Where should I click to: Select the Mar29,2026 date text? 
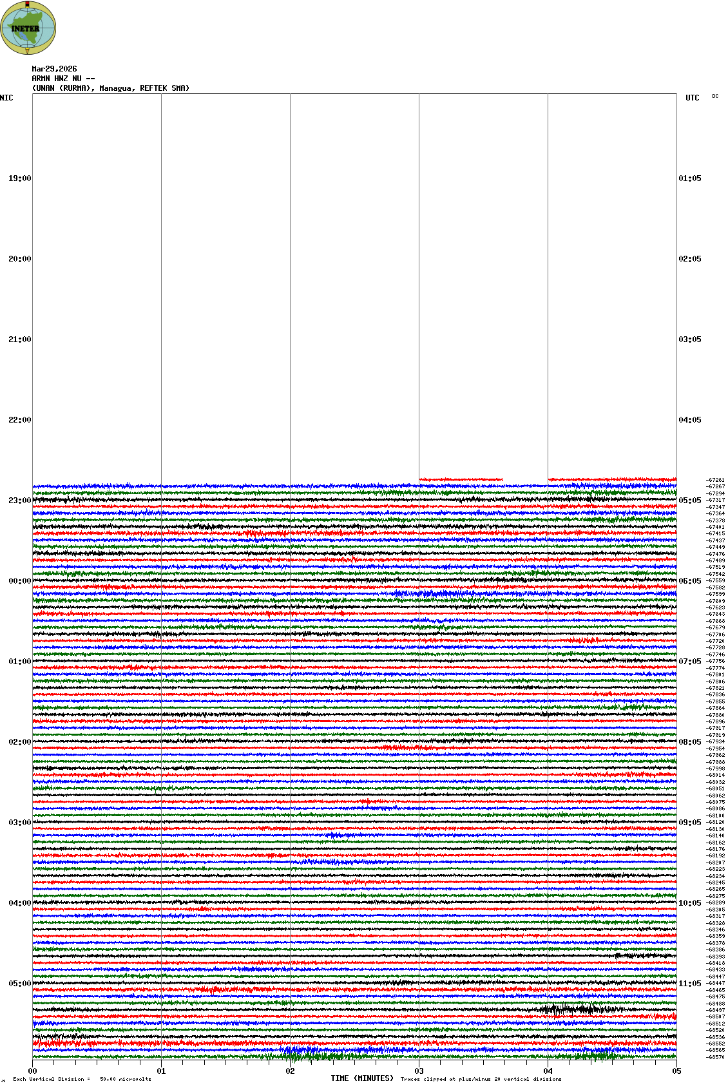coord(54,69)
